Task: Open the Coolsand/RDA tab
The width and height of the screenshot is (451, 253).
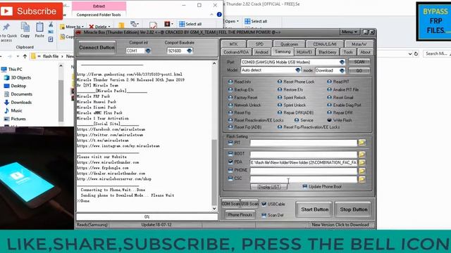Action: coord(236,52)
